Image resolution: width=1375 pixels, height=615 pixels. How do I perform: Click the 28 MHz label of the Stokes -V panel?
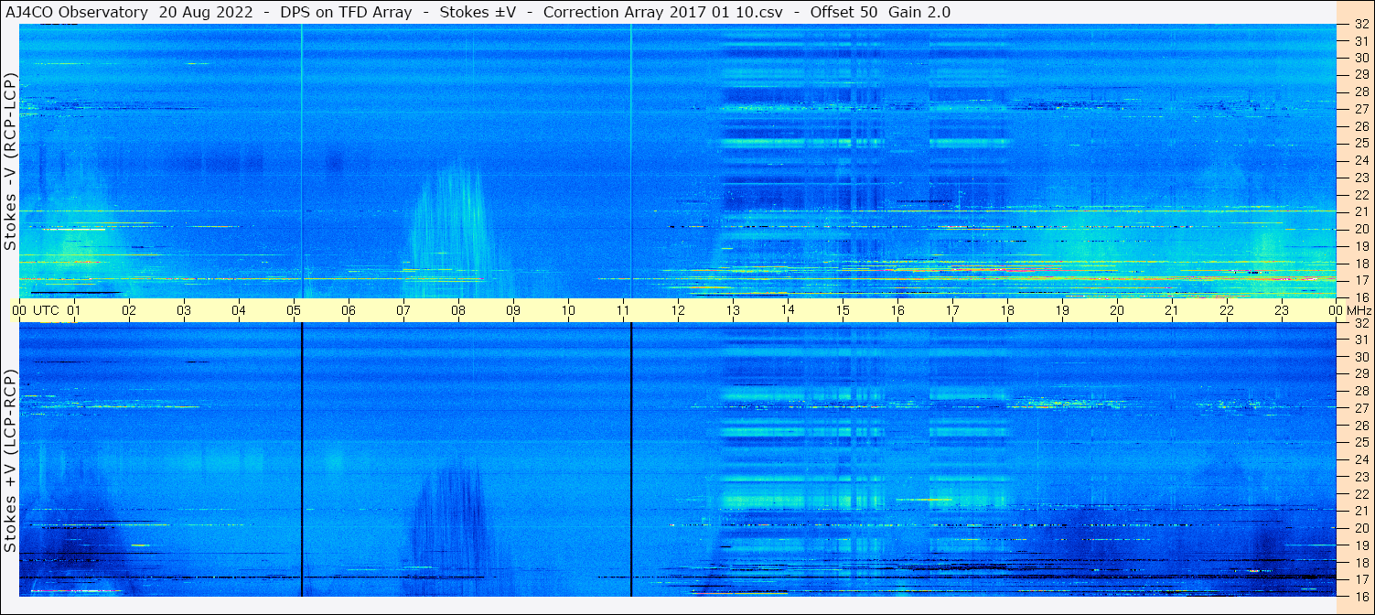point(1361,92)
